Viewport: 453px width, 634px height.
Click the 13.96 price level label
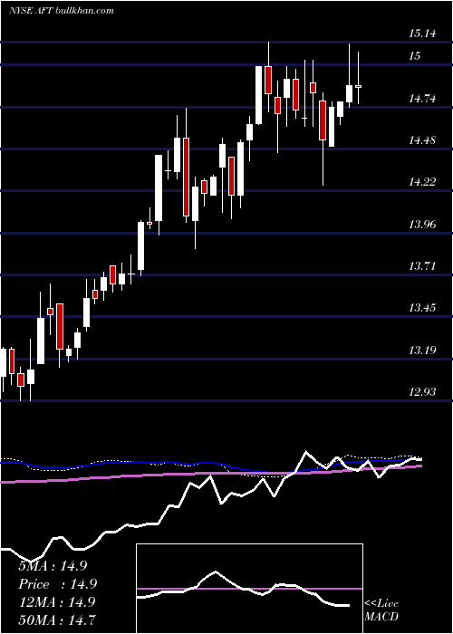click(x=422, y=224)
